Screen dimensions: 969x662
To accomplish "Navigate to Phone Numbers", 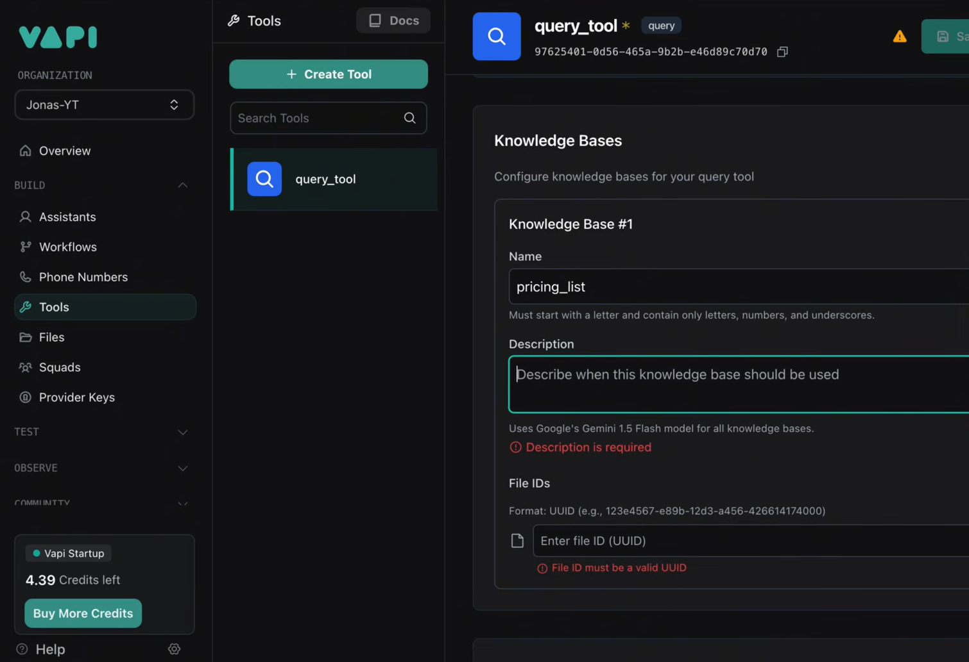I will (83, 277).
